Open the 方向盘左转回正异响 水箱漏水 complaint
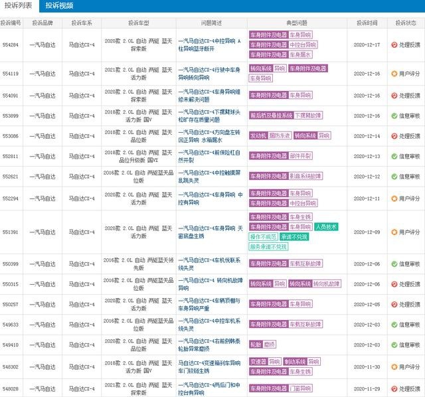This screenshot has width=425, height=397. (x=209, y=136)
